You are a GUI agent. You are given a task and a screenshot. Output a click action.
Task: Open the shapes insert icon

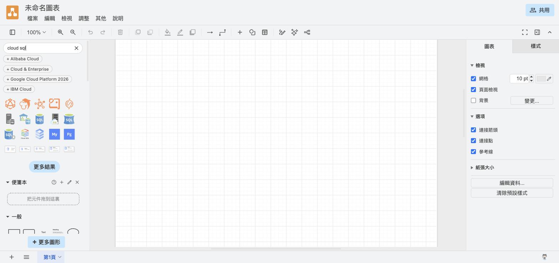point(252,32)
